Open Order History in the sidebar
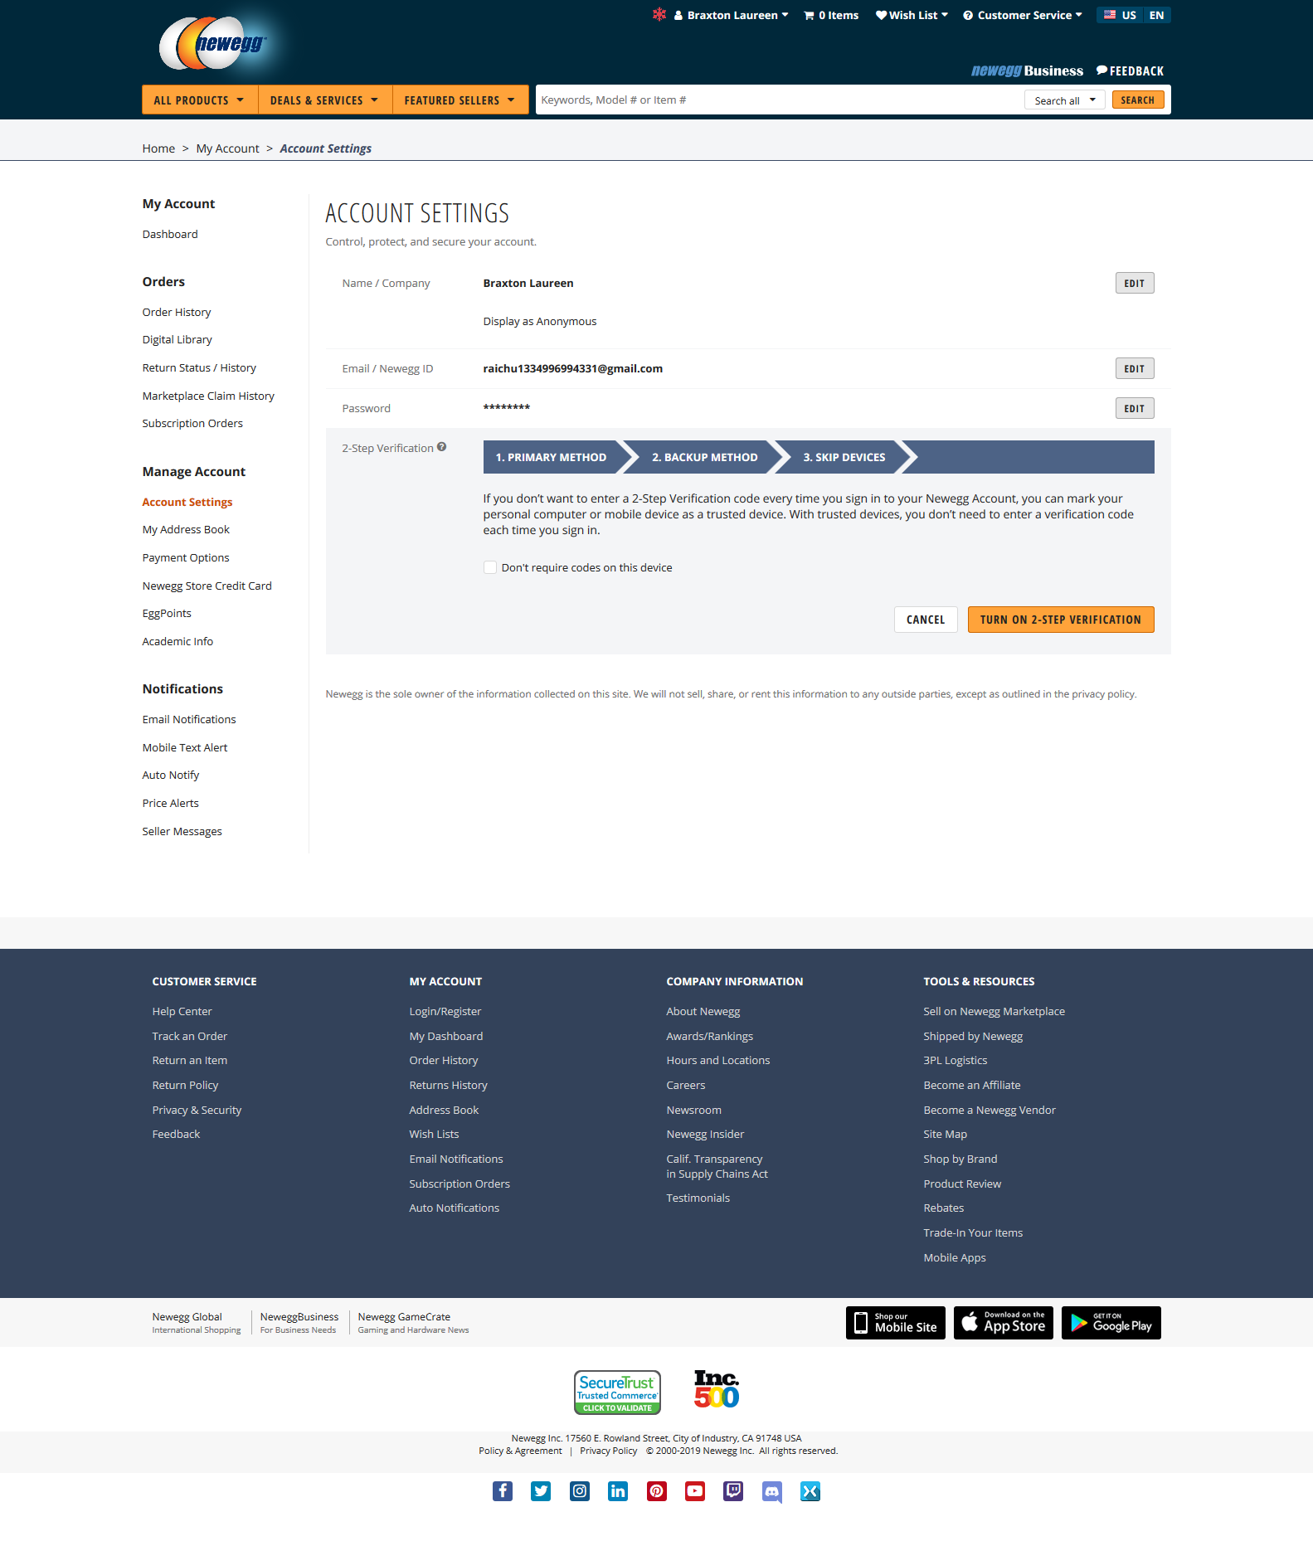The width and height of the screenshot is (1313, 1541). pos(177,312)
